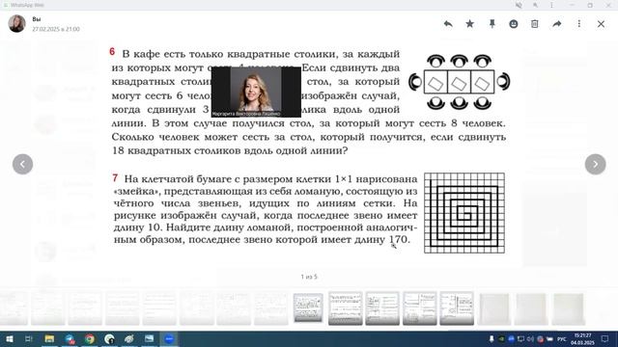Open Task View on the taskbar
This screenshot has height=347, width=618.
29,338
